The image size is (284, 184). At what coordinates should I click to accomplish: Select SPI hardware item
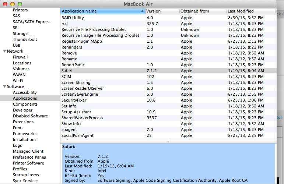pyautogui.click(x=15, y=28)
